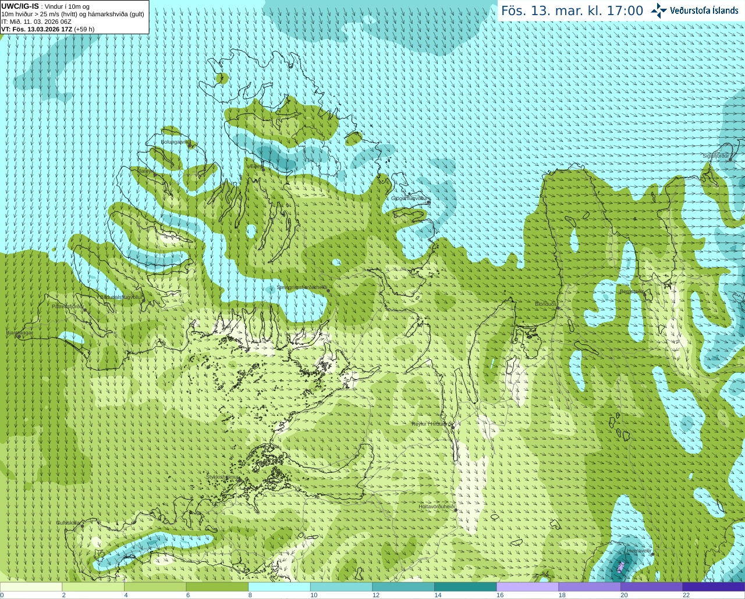
Task: Pick the 14–16 m/s dark teal swatch
Action: pos(466,587)
